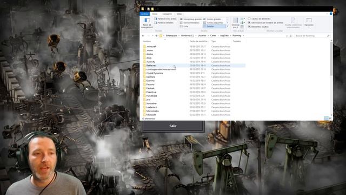Viewport: 346px width, 195px height.
Task: Select the Fatshark folder name
Action: coord(150,88)
